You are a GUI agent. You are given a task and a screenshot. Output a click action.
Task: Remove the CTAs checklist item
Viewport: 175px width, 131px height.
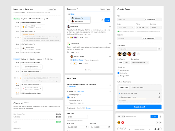[x=74, y=98]
